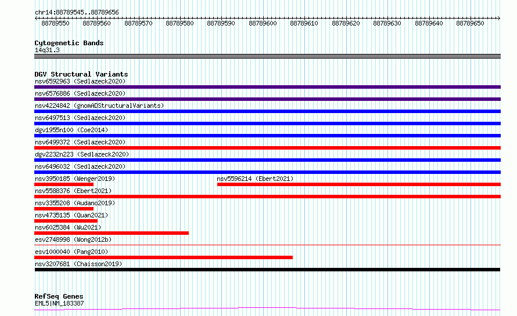Viewport: 517px width, 316px height.
Task: Click the nsv3207681 (Chaisson2019) label
Action: (x=78, y=264)
